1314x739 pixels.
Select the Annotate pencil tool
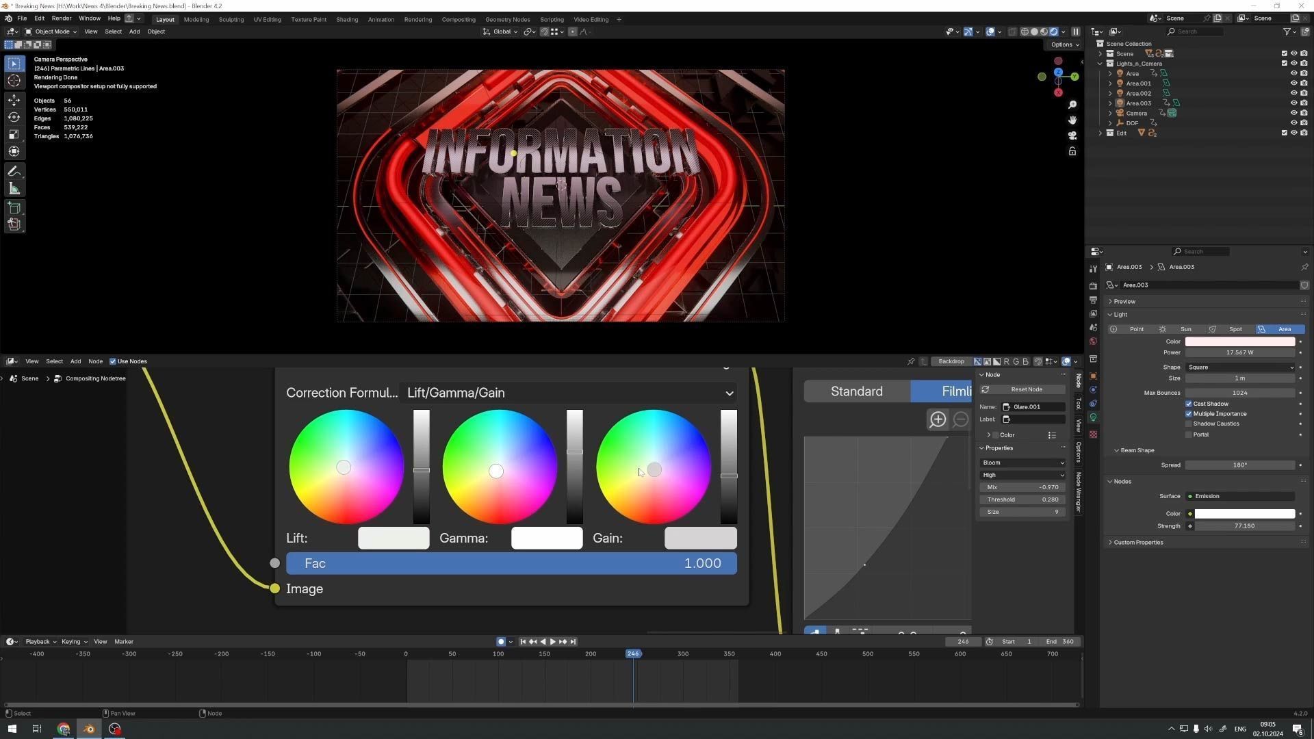pos(14,171)
